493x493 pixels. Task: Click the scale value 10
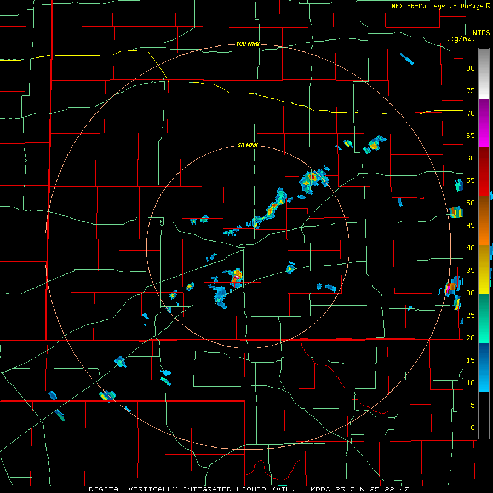pyautogui.click(x=471, y=383)
